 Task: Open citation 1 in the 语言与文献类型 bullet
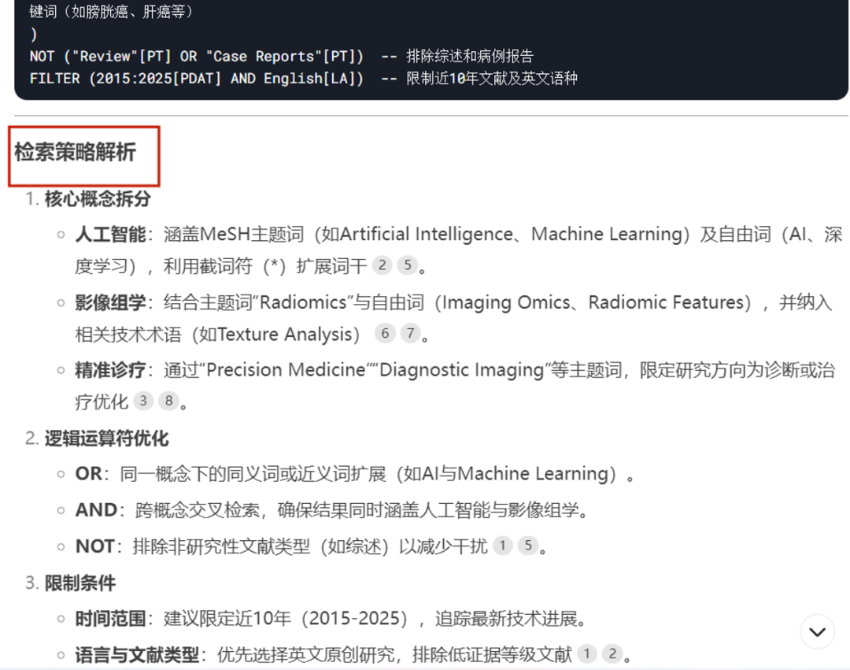586,653
